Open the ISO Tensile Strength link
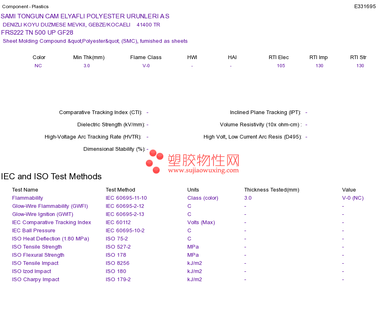The width and height of the screenshot is (387, 326). [37, 247]
